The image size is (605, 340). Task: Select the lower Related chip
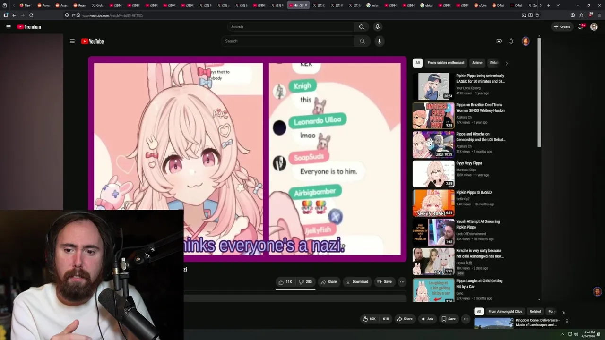point(535,312)
